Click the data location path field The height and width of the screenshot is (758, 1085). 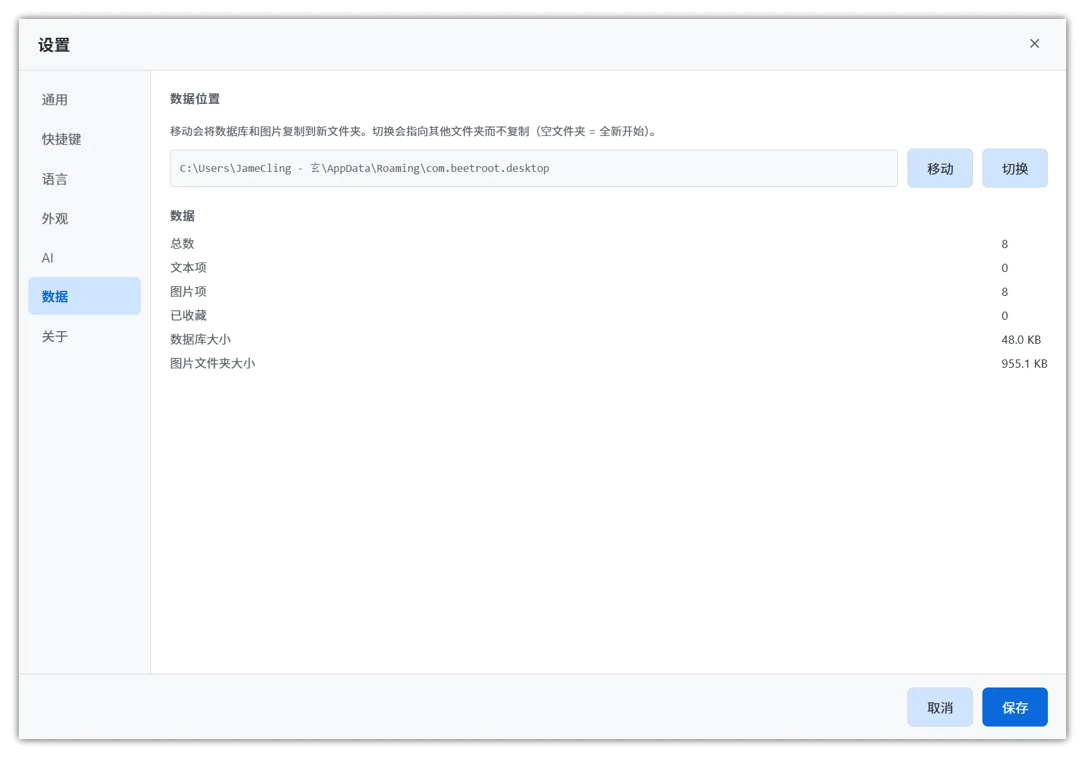(533, 169)
